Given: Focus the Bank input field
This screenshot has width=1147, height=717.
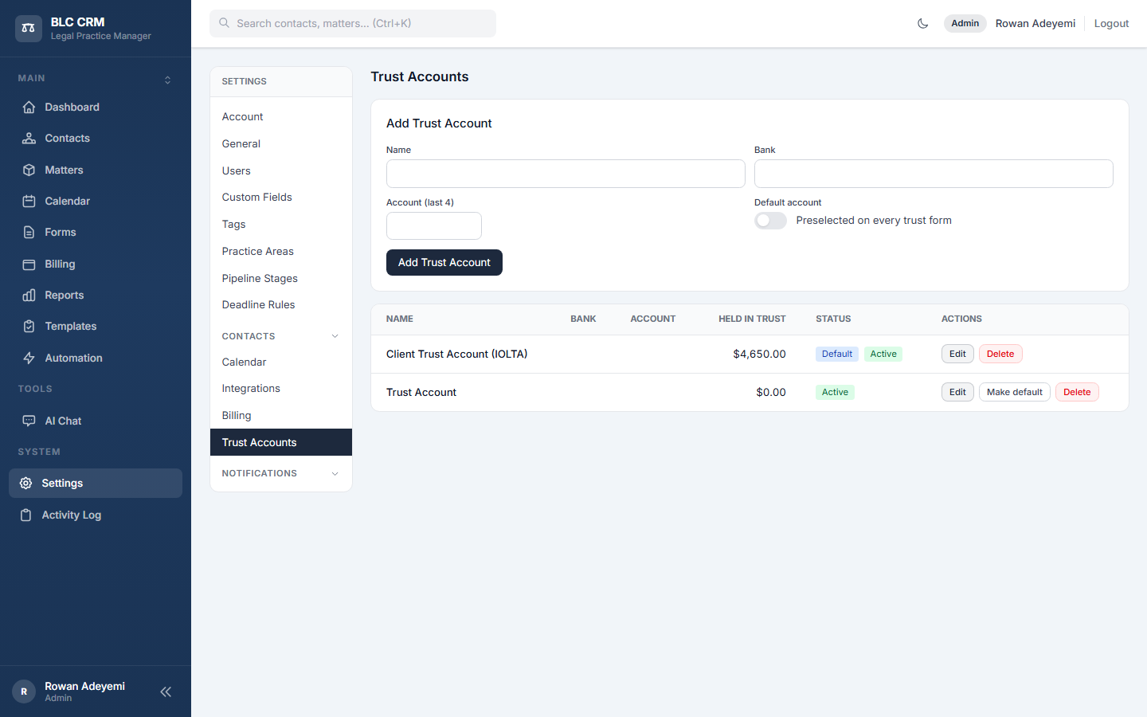Looking at the screenshot, I should pos(934,174).
